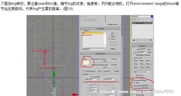The image size is (181, 96).
Task: Toggle the Show Cone checkbox
Action: coord(134,75)
